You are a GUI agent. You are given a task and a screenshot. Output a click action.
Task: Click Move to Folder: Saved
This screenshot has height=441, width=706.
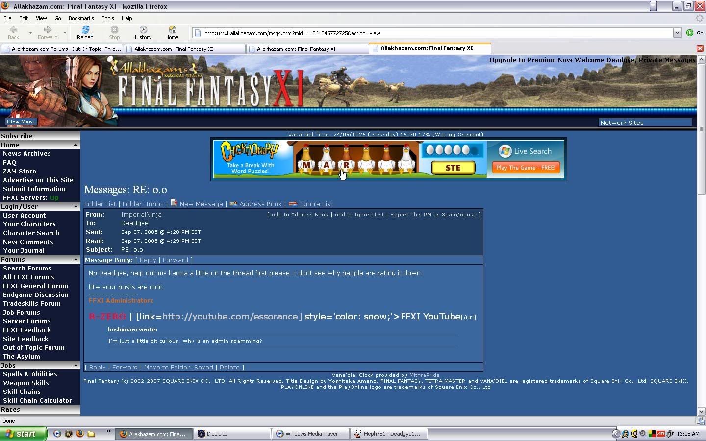click(178, 367)
